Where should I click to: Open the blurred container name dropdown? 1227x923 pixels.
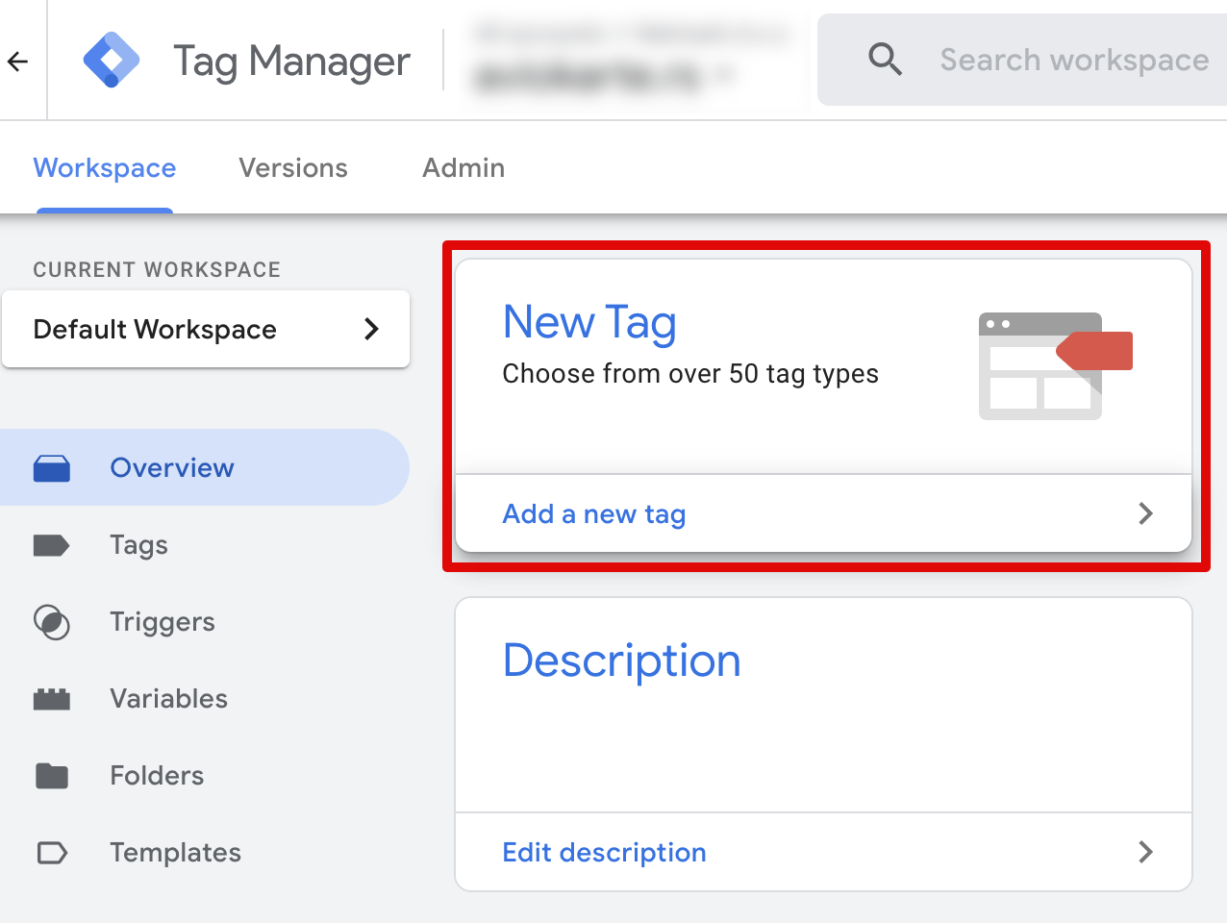coord(604,75)
